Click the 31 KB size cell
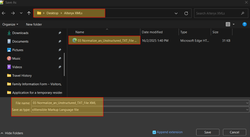This screenshot has width=250, height=137. (x=226, y=41)
